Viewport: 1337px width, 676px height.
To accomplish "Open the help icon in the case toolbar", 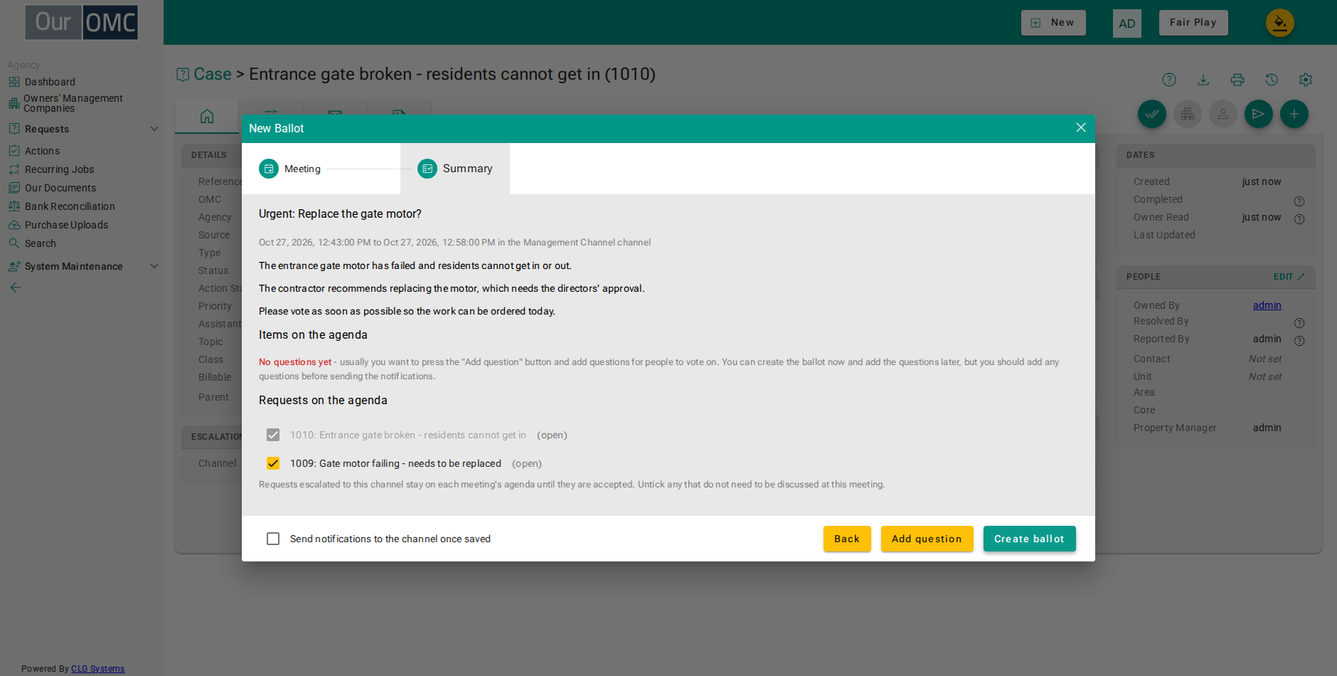I will (1169, 80).
